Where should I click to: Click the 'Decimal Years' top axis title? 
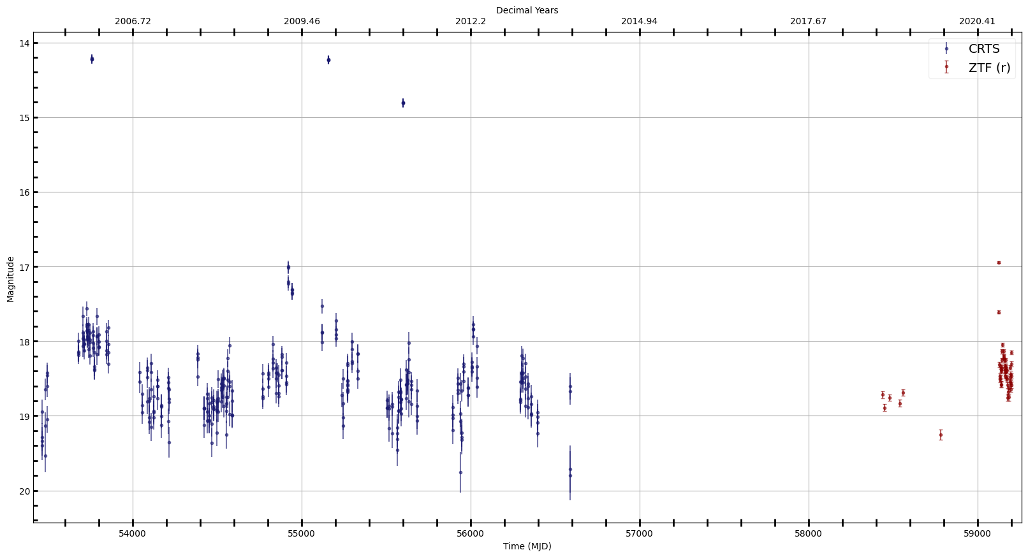527,10
